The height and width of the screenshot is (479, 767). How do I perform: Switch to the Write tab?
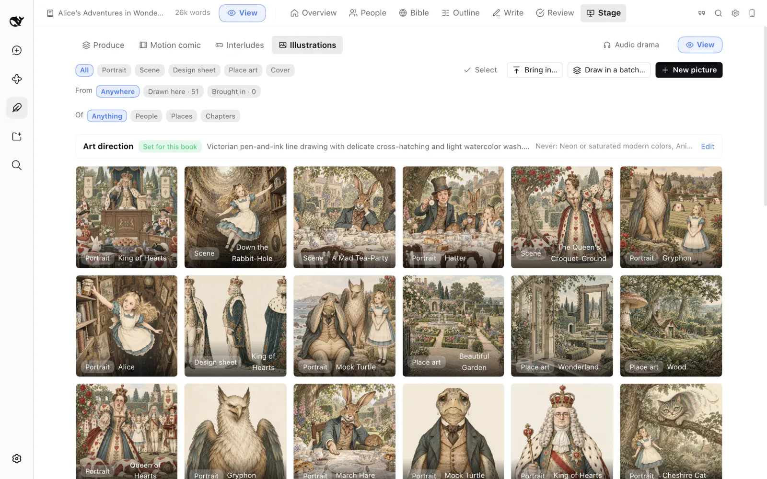(508, 13)
